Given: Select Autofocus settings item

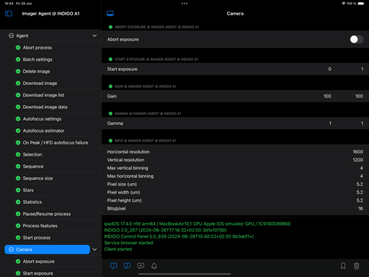Looking at the screenshot, I should [42, 119].
